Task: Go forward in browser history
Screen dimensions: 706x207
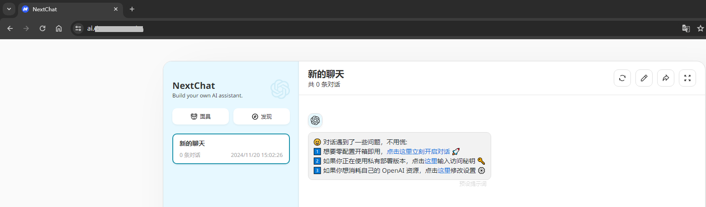Action: point(26,28)
